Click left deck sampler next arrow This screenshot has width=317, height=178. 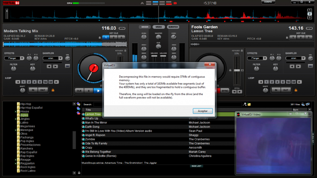55,66
